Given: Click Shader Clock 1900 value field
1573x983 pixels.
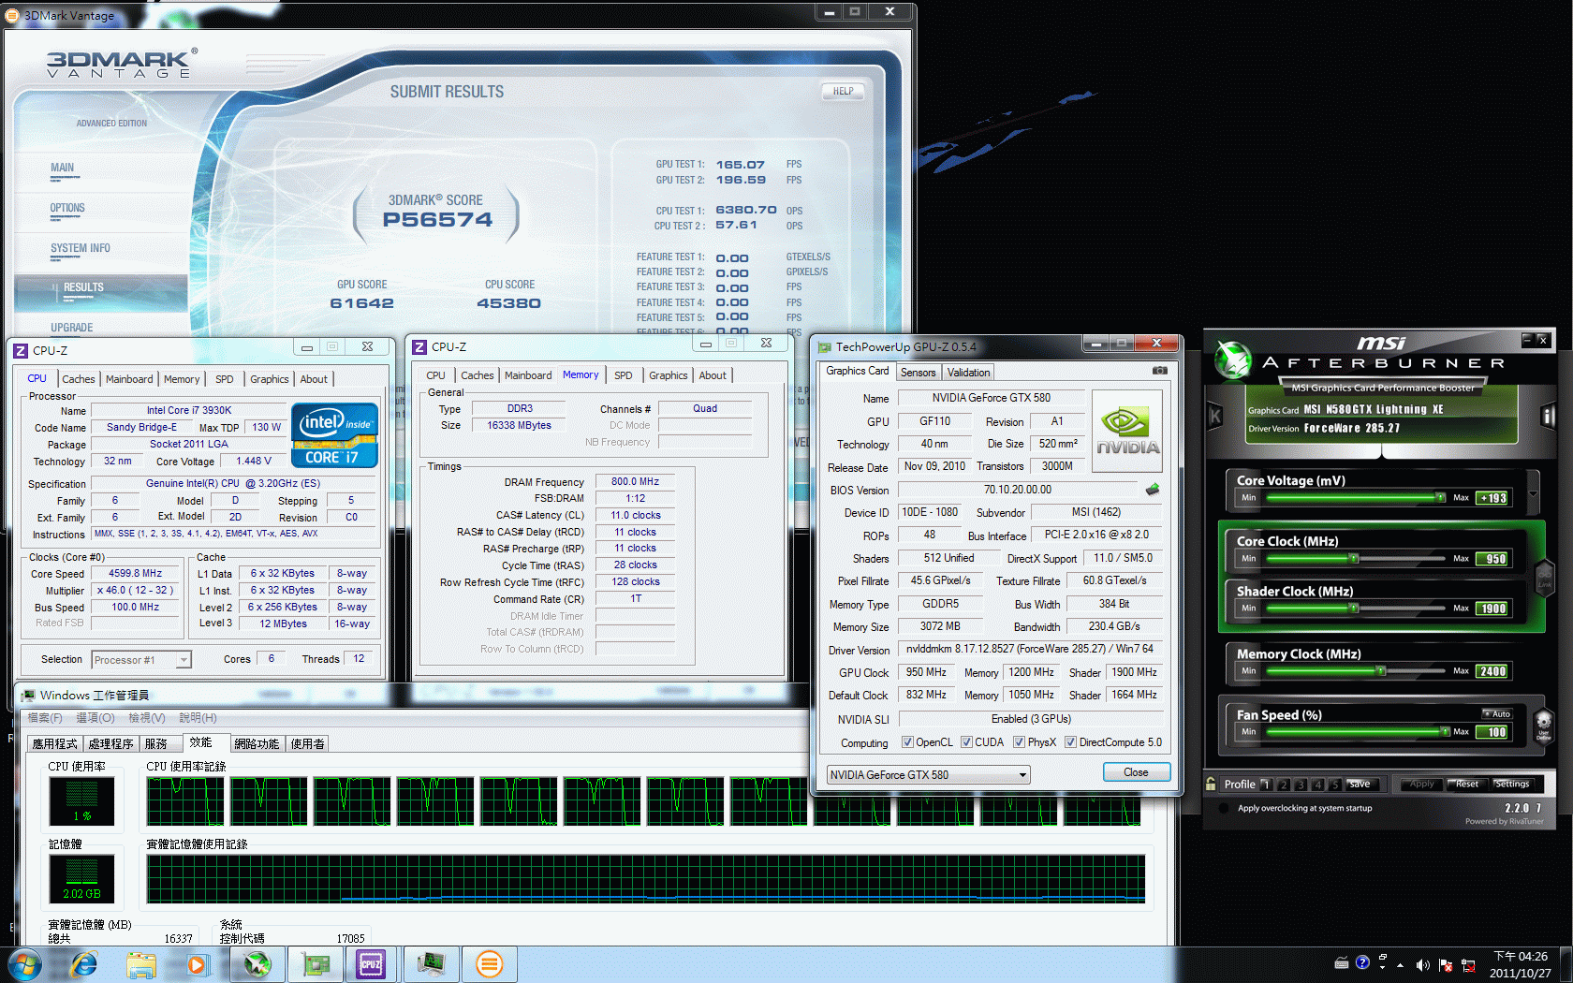Looking at the screenshot, I should pyautogui.click(x=1493, y=609).
